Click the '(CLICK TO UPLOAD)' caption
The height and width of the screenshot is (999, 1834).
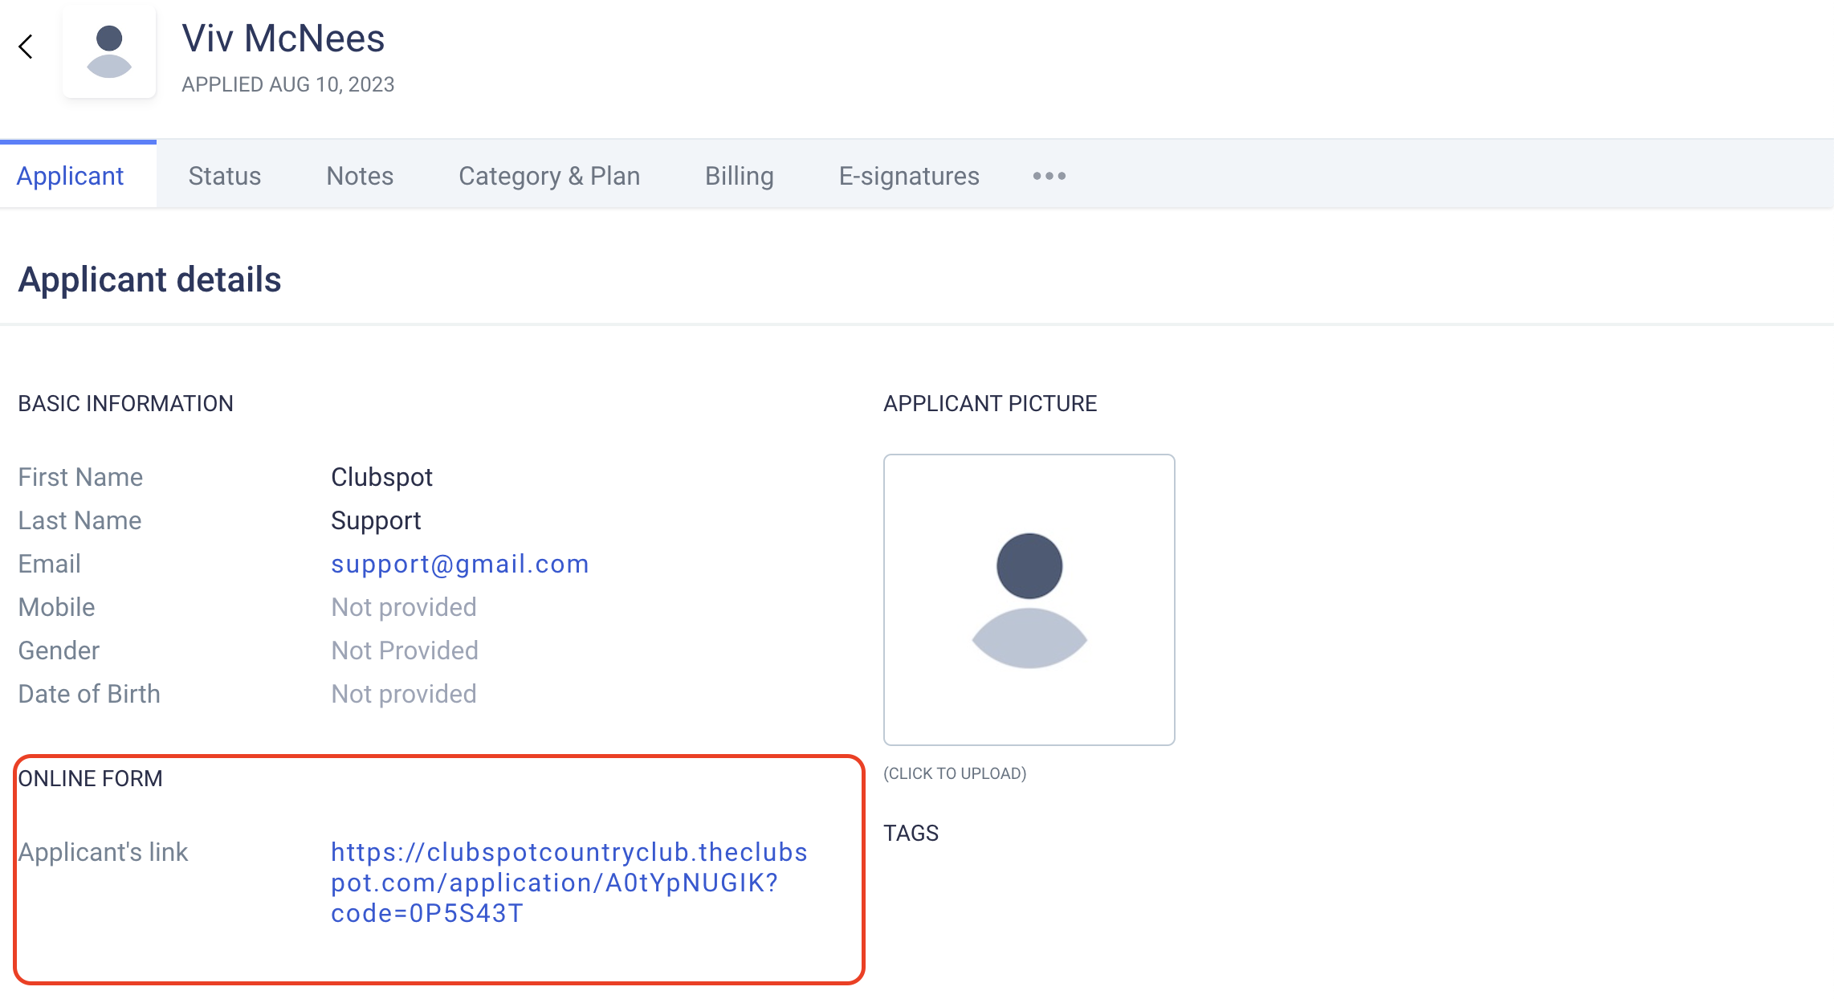click(955, 773)
